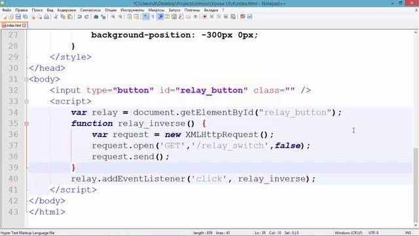This screenshot has width=419, height=236.
Task: Click the vertical scrollbar thumb in editor
Action: 416,184
